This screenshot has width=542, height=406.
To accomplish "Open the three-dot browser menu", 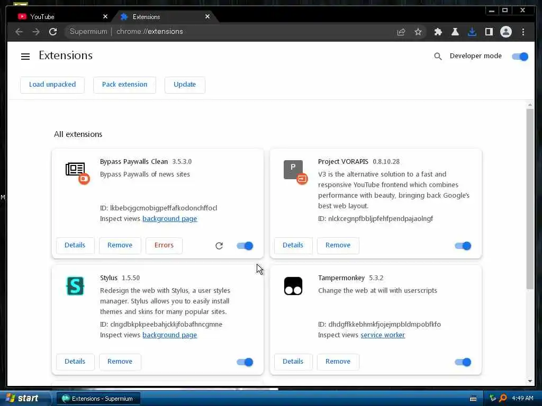I will [x=523, y=32].
